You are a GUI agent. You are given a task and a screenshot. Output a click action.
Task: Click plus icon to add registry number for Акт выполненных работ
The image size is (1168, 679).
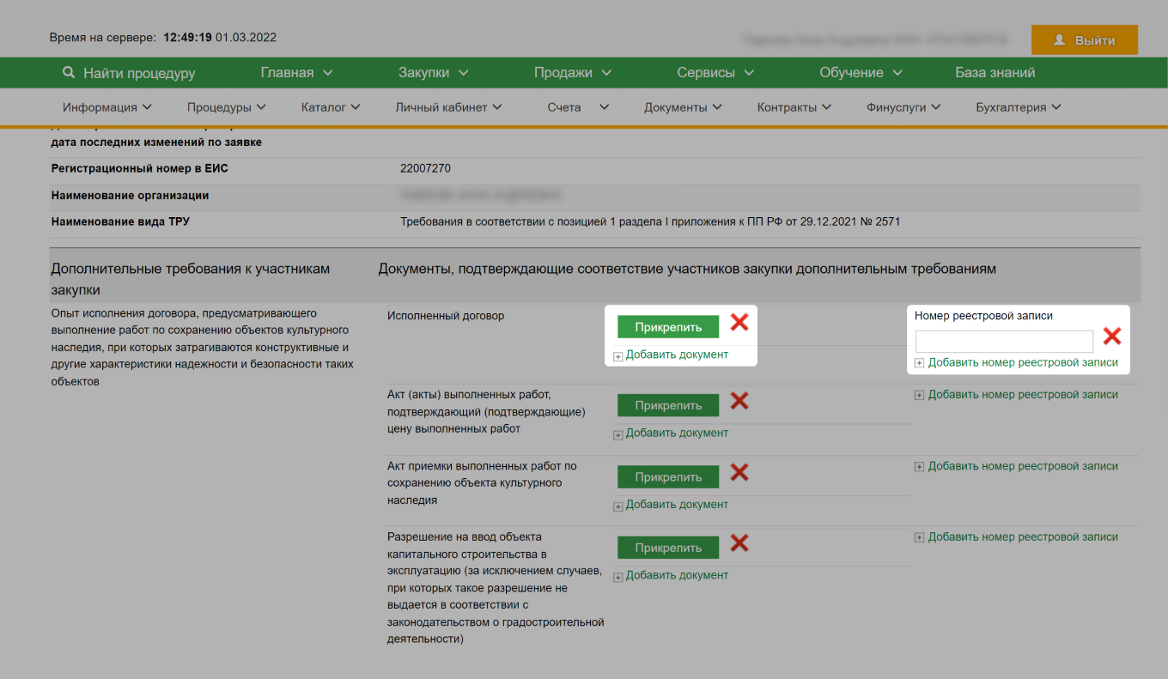(x=919, y=394)
